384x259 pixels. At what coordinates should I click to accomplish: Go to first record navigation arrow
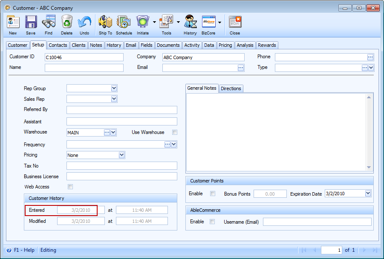[x=304, y=250]
